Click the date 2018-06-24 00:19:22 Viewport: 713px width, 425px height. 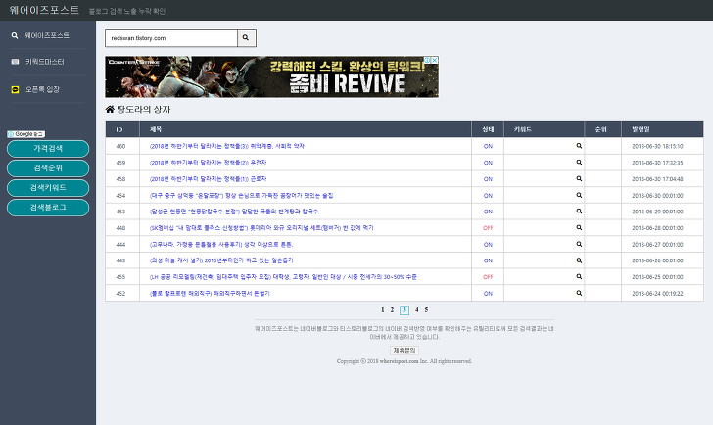tap(657, 293)
